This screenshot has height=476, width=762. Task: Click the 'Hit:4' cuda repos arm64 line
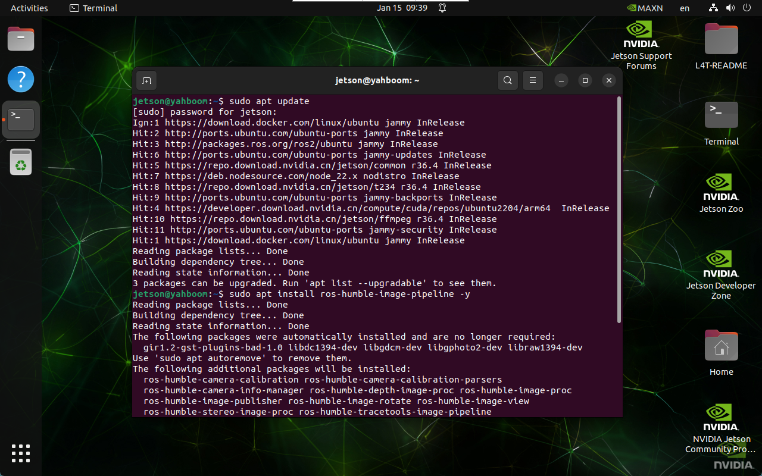click(x=371, y=208)
